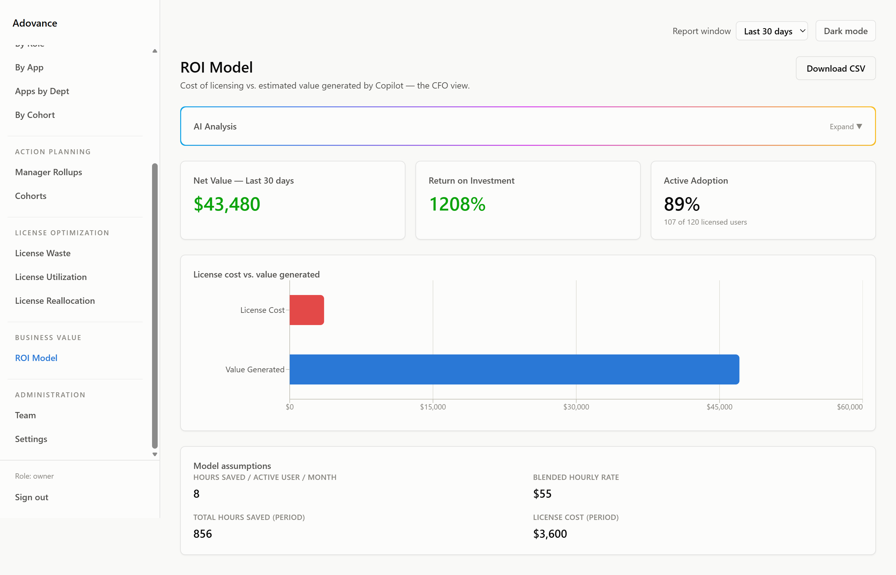Switch to Dark mode
This screenshot has width=896, height=575.
[845, 31]
